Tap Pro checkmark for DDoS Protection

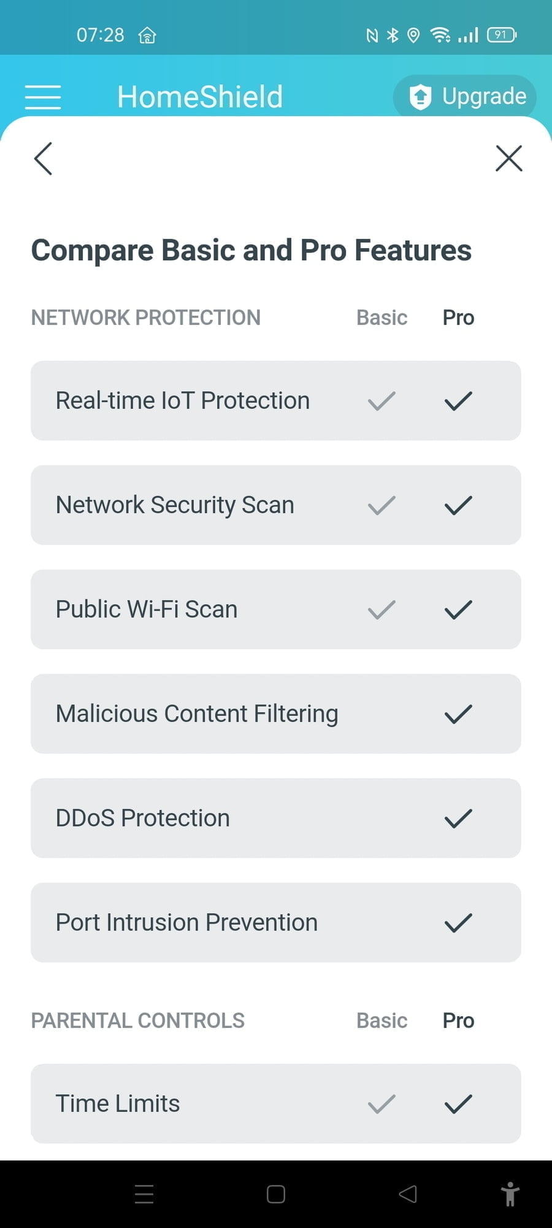pos(458,818)
